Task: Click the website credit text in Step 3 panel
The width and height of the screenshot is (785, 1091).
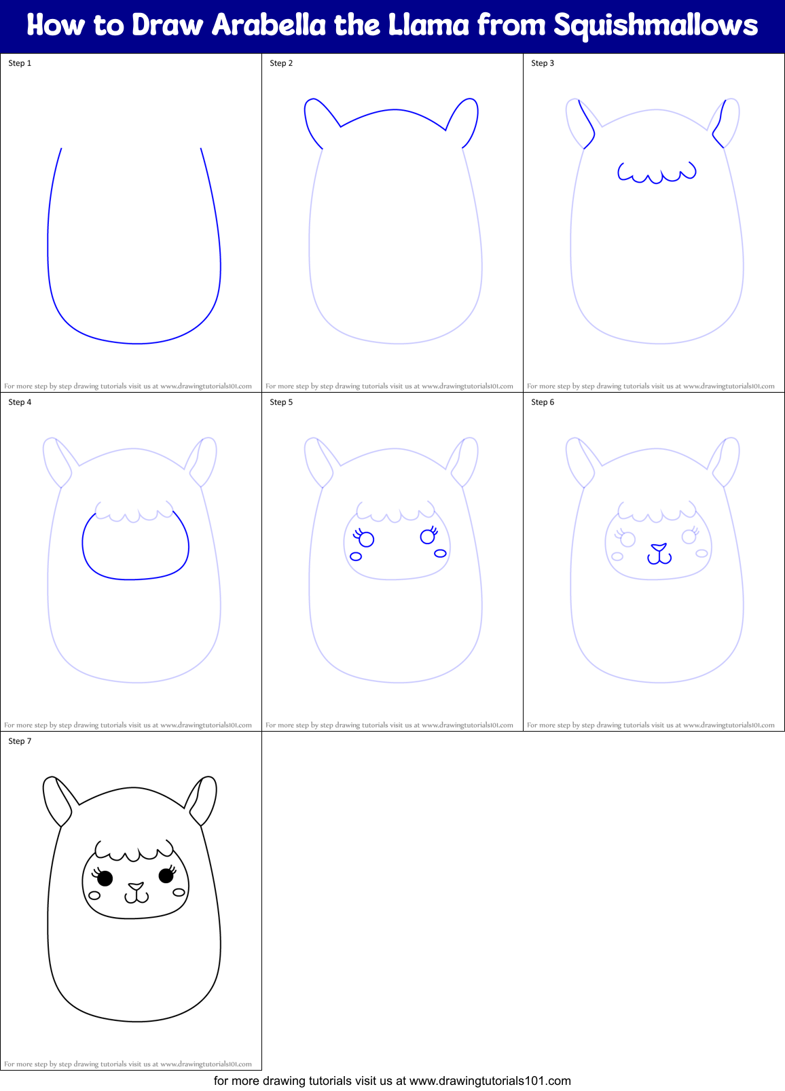Action: 651,386
